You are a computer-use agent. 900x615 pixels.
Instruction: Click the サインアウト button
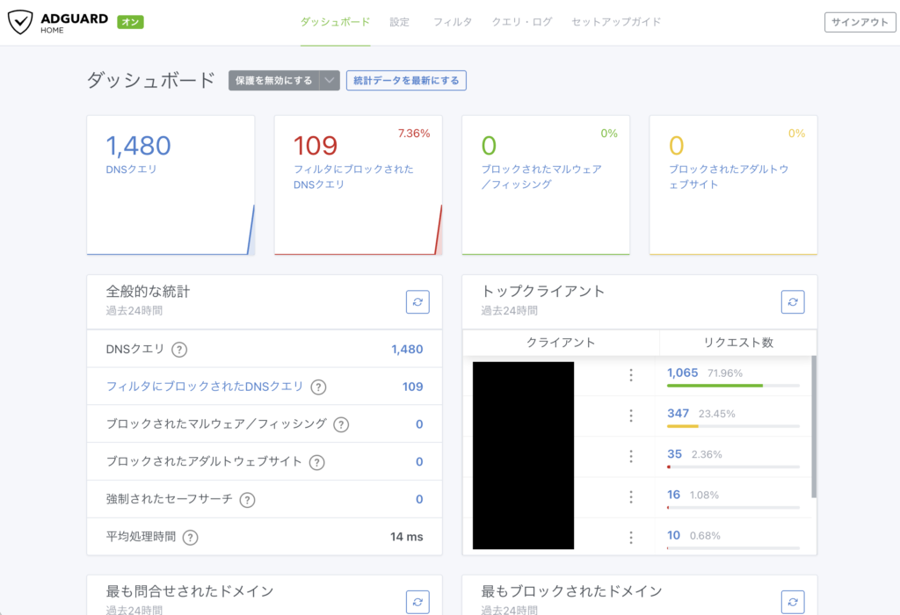(x=860, y=23)
